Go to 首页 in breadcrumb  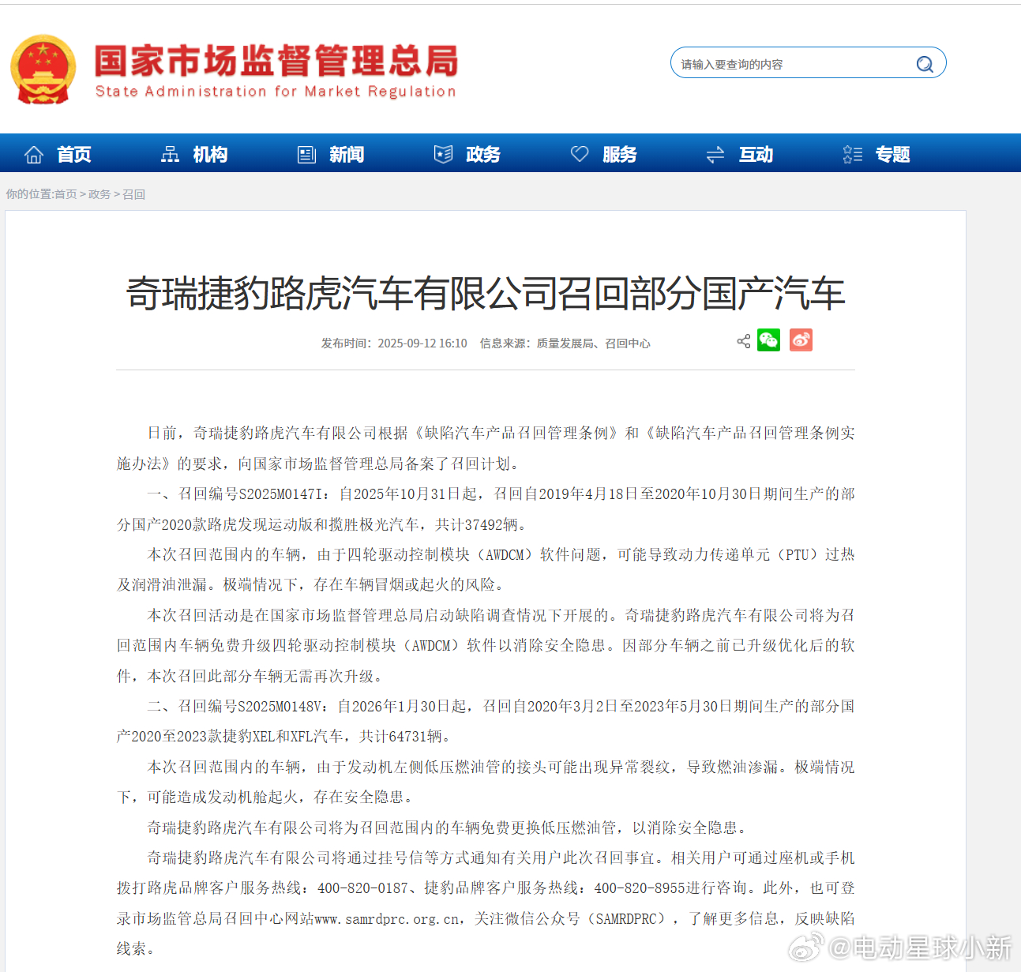coord(66,194)
